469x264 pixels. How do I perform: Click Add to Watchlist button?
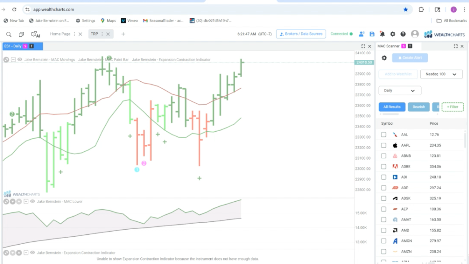[x=398, y=74]
